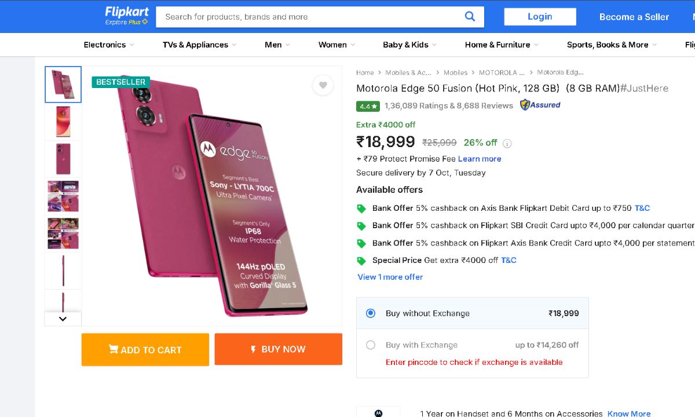This screenshot has width=695, height=417.
Task: Expand the TVs & Appliances dropdown
Action: (199, 45)
